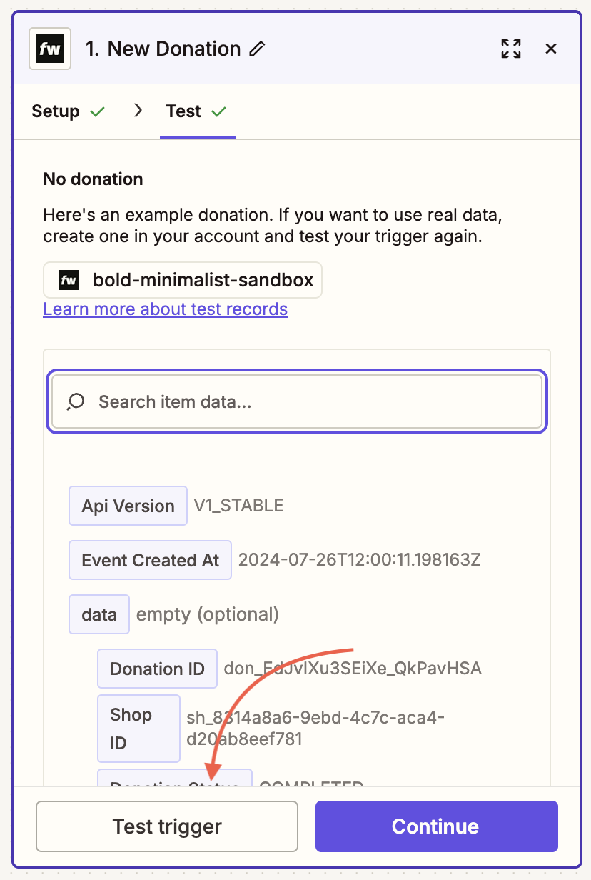The height and width of the screenshot is (880, 591).
Task: Click the chevron between Setup and Test
Action: (x=138, y=111)
